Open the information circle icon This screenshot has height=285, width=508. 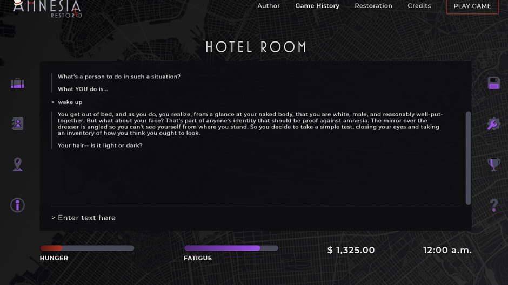coord(17,205)
